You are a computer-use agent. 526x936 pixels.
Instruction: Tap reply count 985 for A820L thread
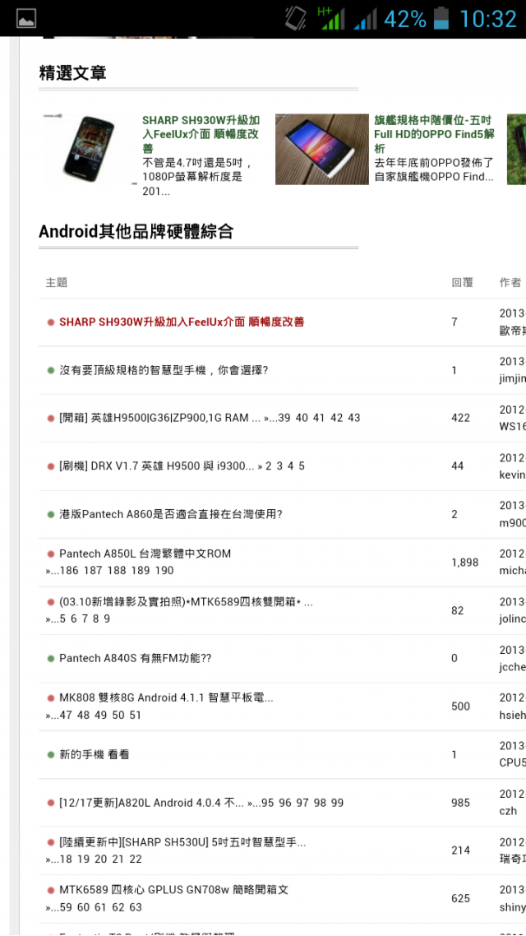460,803
